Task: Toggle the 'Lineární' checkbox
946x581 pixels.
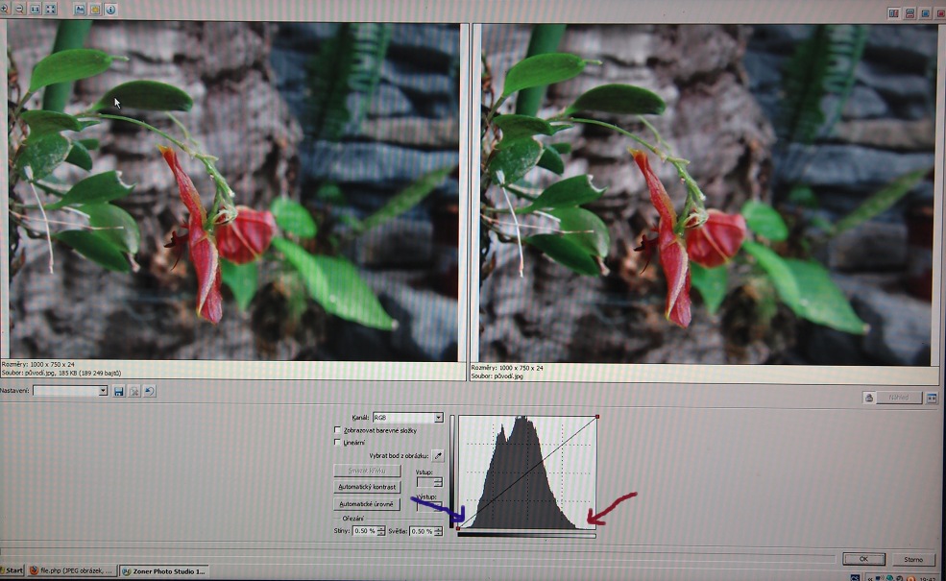Action: 337,443
